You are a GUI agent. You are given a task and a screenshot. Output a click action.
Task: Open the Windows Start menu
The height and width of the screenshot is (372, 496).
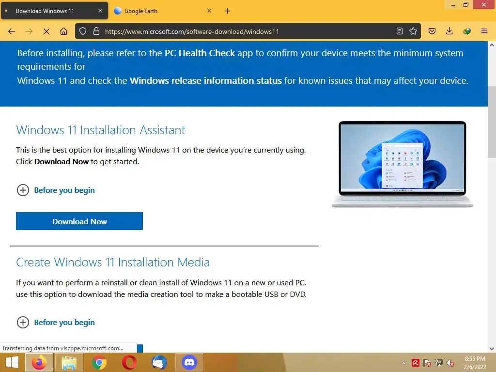[12, 362]
